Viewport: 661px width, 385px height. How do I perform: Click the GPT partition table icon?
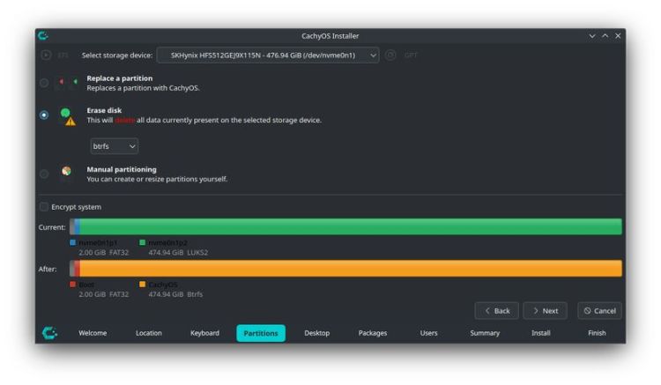(391, 55)
